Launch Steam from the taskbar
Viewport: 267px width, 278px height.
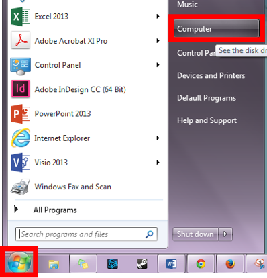pos(142,264)
